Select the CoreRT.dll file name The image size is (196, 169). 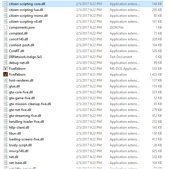coord(17,51)
